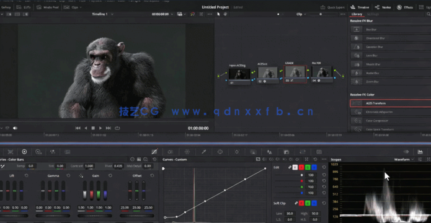Toggle the viewer bypass color grades icon
This screenshot has height=223, width=431.
(x=192, y=14)
